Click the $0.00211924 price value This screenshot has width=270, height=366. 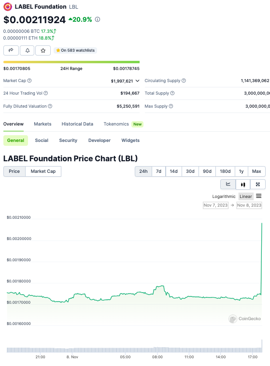(34, 20)
